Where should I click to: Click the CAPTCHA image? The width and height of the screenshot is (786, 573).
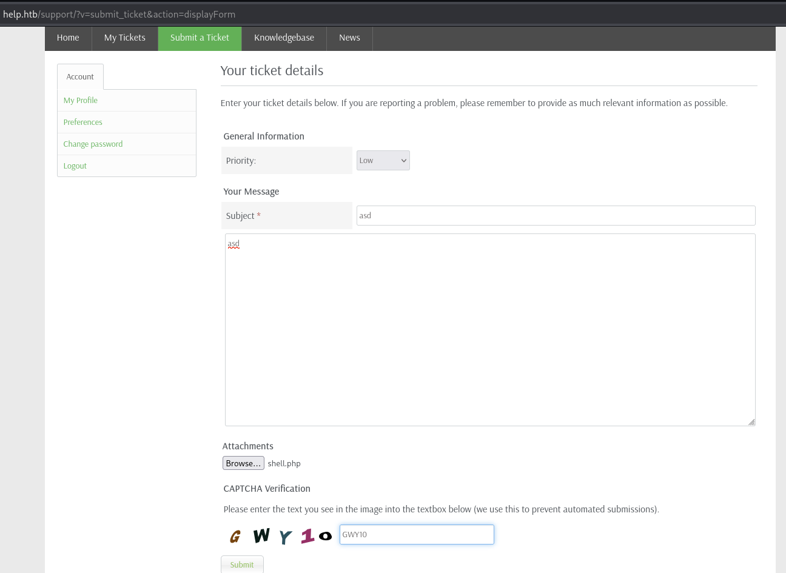click(280, 535)
